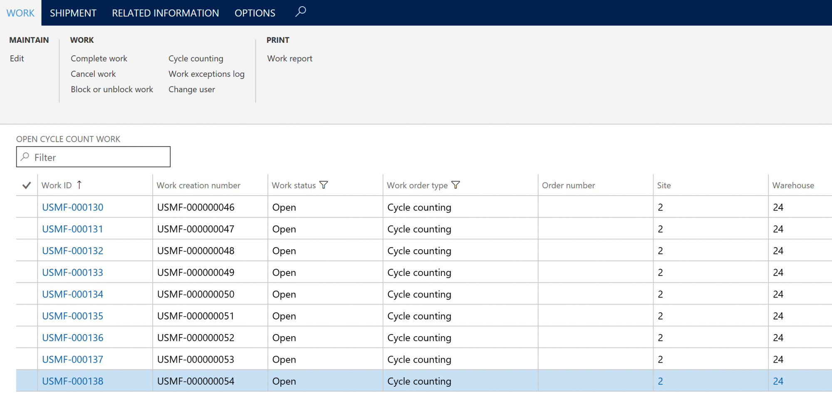The image size is (832, 393).
Task: Open the Warehouse column header options
Action: (792, 185)
